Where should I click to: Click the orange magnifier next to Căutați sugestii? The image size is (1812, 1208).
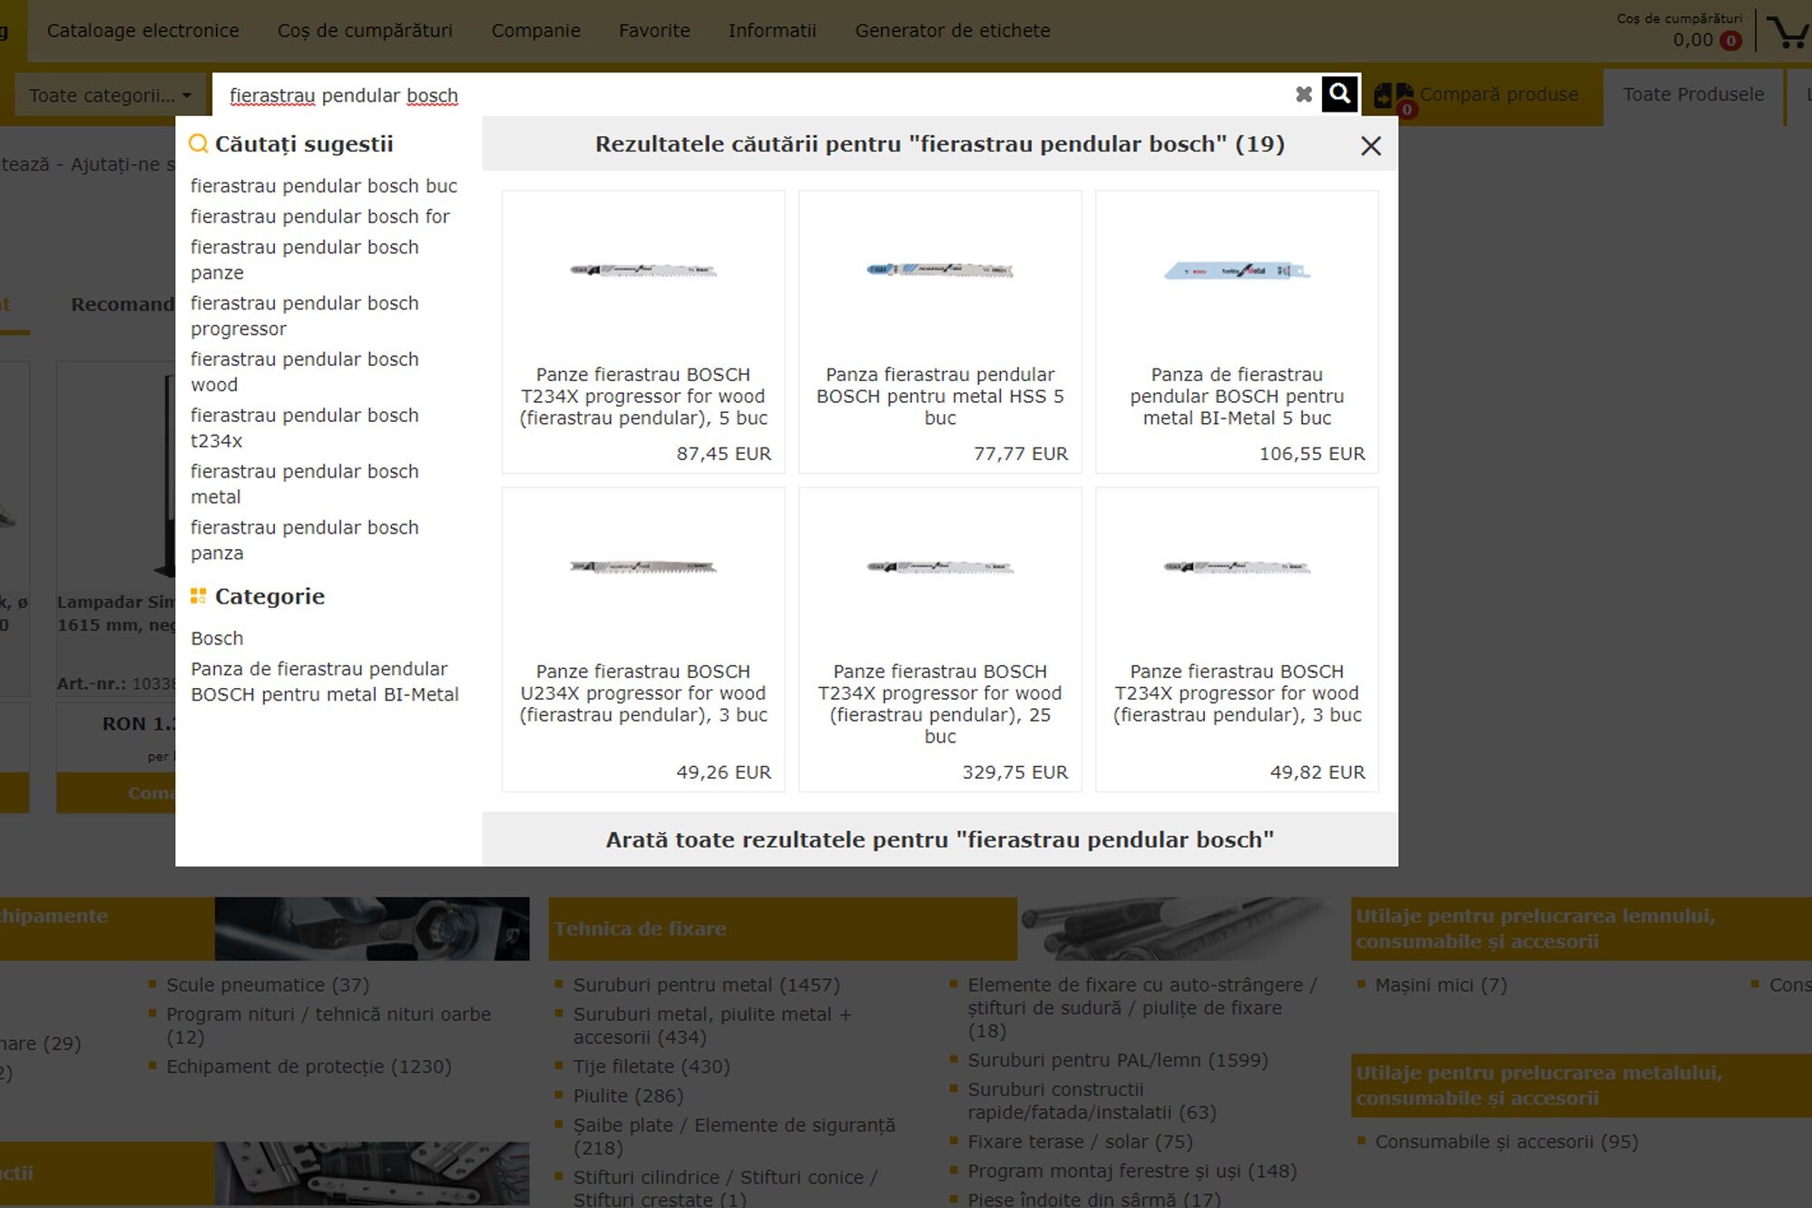point(197,142)
